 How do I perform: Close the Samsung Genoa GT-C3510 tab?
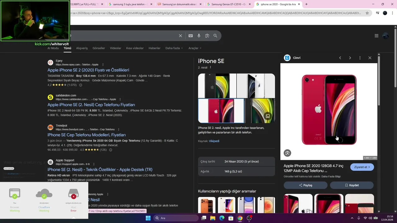[x=250, y=4]
